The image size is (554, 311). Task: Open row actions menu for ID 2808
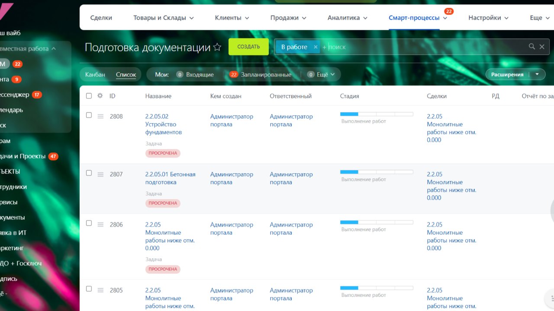(100, 116)
